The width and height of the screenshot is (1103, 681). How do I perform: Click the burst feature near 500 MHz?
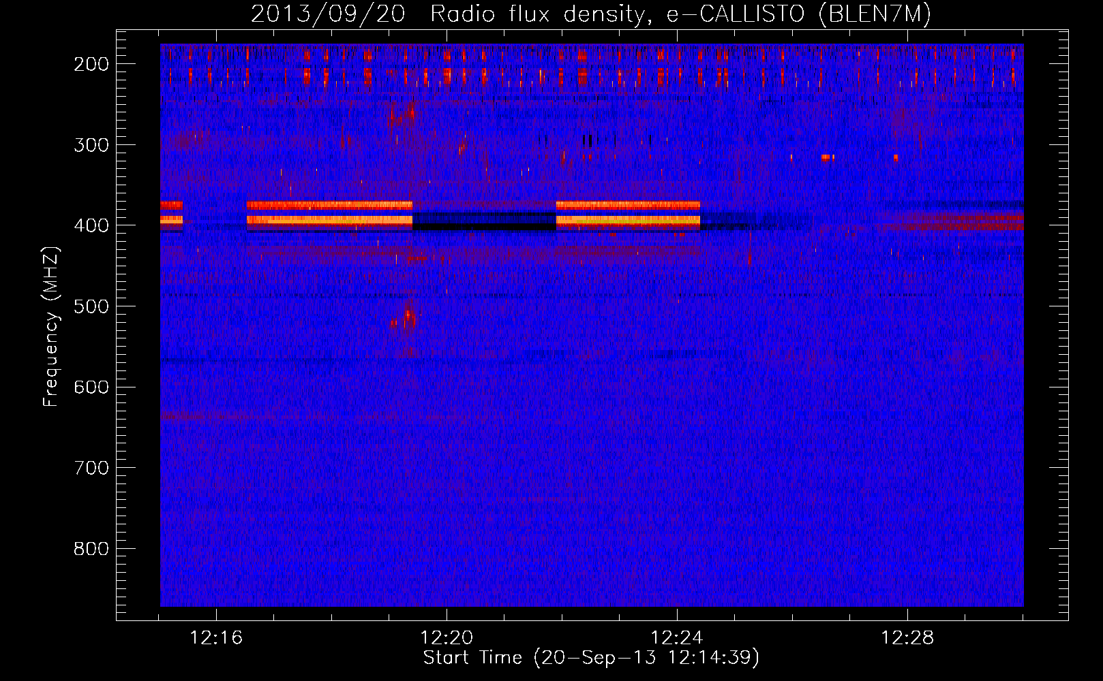coord(405,318)
